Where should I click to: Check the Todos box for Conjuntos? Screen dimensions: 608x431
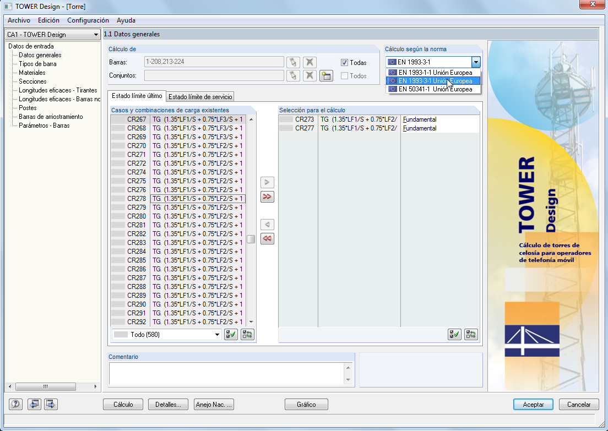click(x=344, y=75)
